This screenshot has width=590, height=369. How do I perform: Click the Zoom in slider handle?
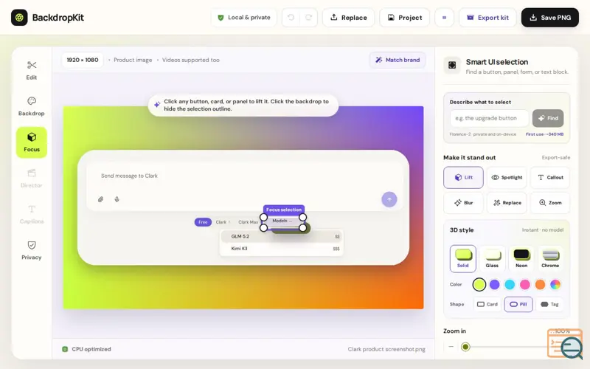pos(465,347)
